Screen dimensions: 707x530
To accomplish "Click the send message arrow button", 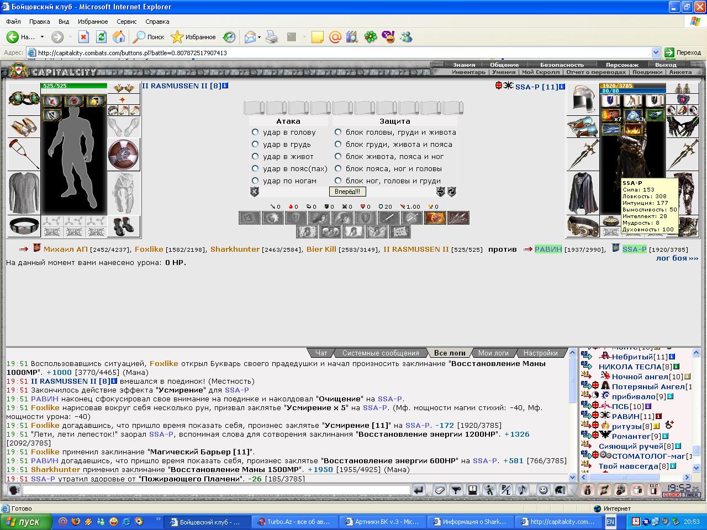I will click(x=418, y=490).
